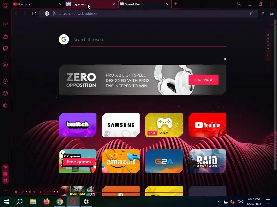277x207 pixels.
Task: Close the YouTube tab
Action: [60, 4]
